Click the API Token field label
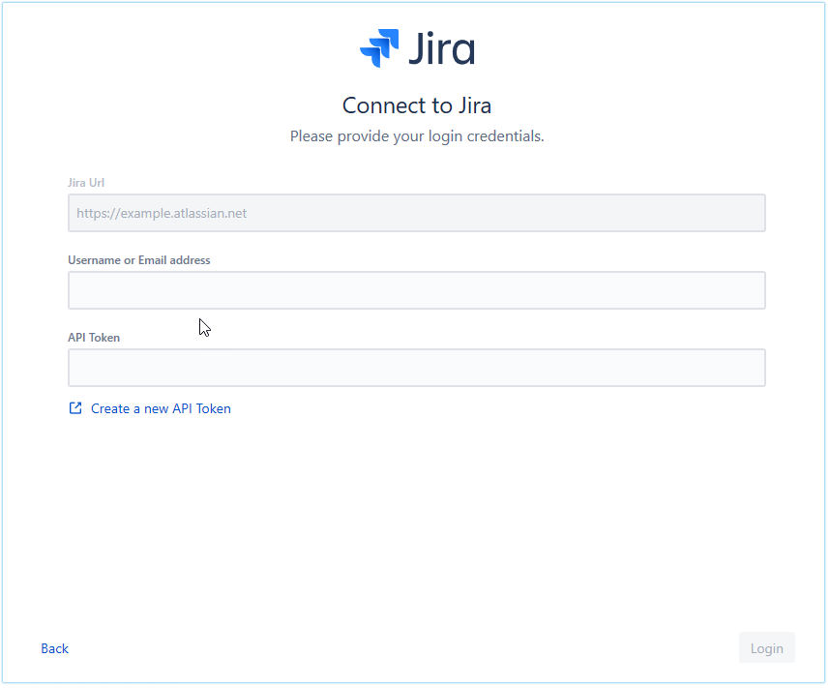Image resolution: width=830 pixels, height=688 pixels. pyautogui.click(x=94, y=338)
